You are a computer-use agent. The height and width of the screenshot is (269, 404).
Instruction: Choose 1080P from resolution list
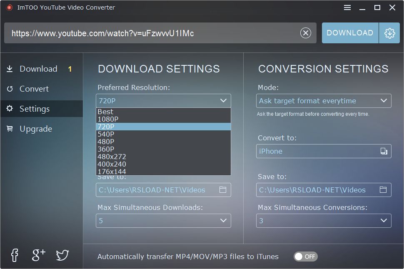tap(163, 119)
